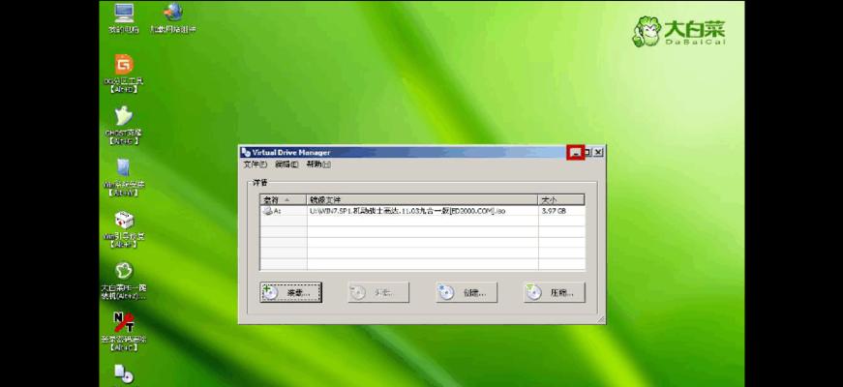Screen dimensions: 843x387
Task: Click the Virtual Drive Manager title bar icon
Action: click(x=246, y=153)
